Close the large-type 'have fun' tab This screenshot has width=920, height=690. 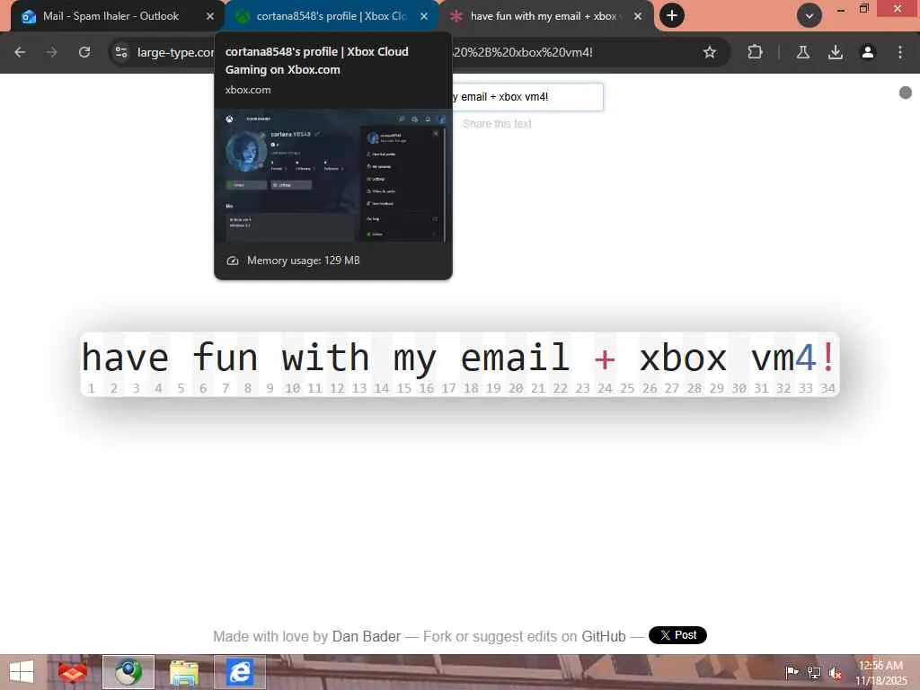point(638,16)
